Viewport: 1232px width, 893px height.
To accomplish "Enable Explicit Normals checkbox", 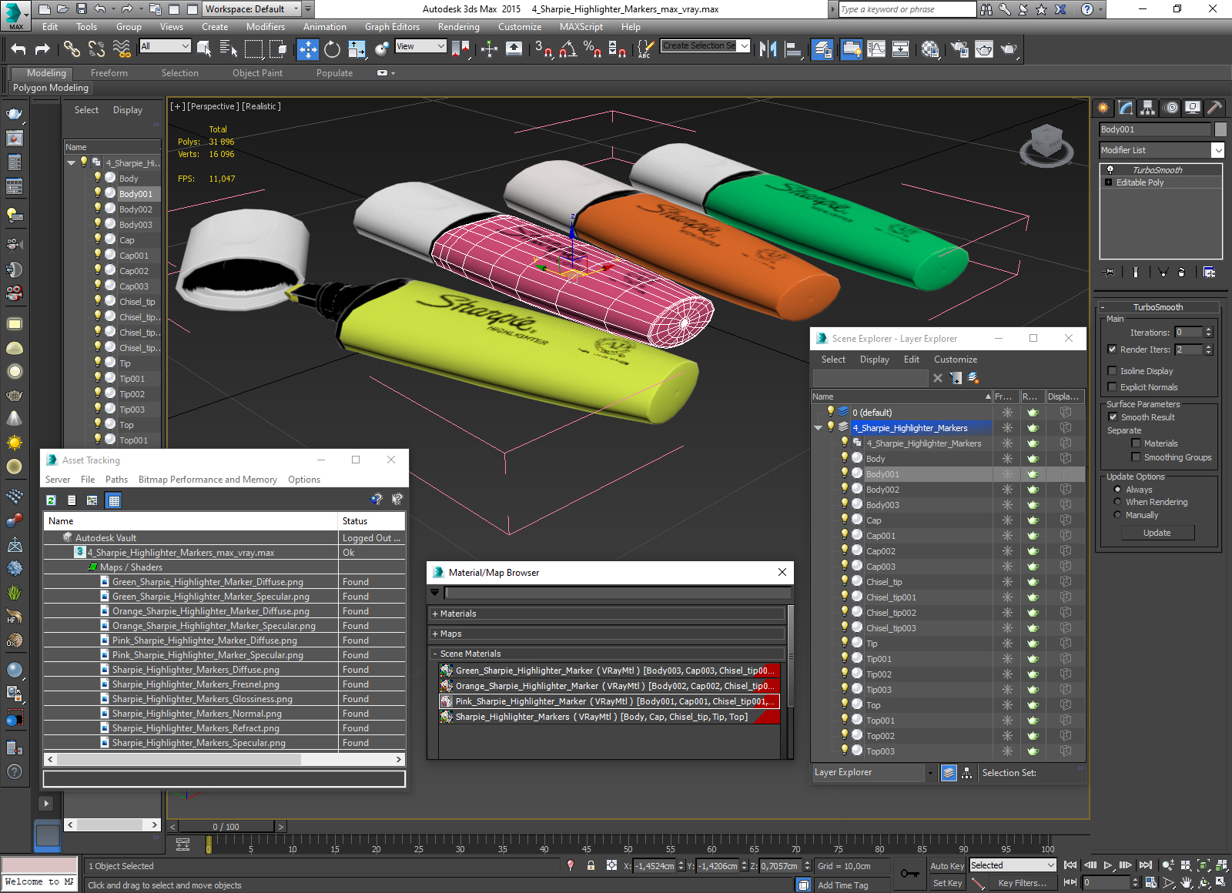I will (1112, 387).
